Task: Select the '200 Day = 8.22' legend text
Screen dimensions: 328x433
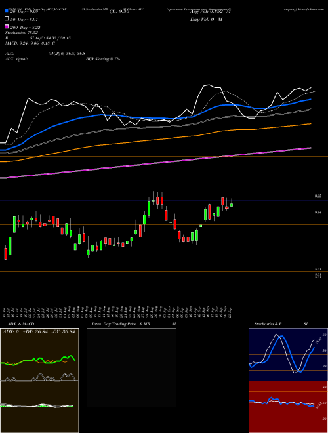Action: pyautogui.click(x=26, y=28)
